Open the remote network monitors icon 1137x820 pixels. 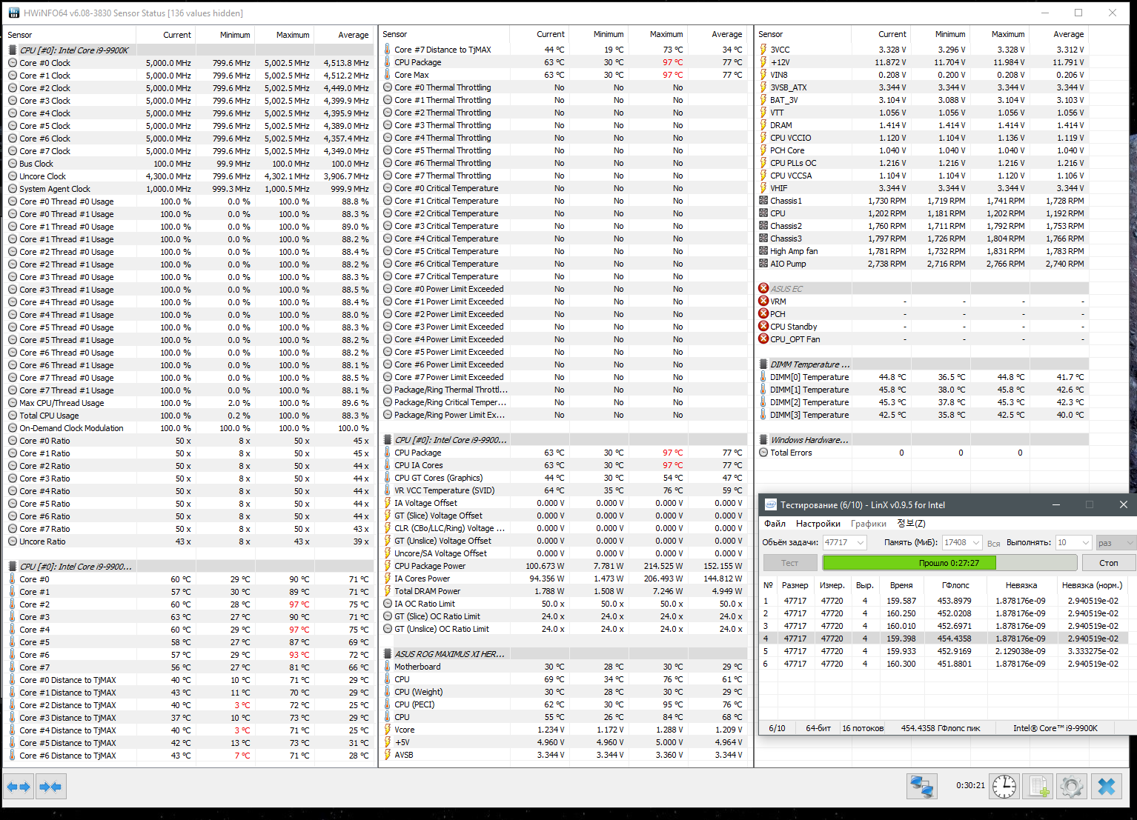click(922, 786)
